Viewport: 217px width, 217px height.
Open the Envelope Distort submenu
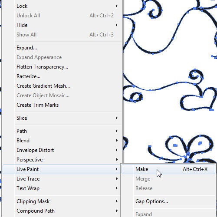pyautogui.click(x=68, y=150)
